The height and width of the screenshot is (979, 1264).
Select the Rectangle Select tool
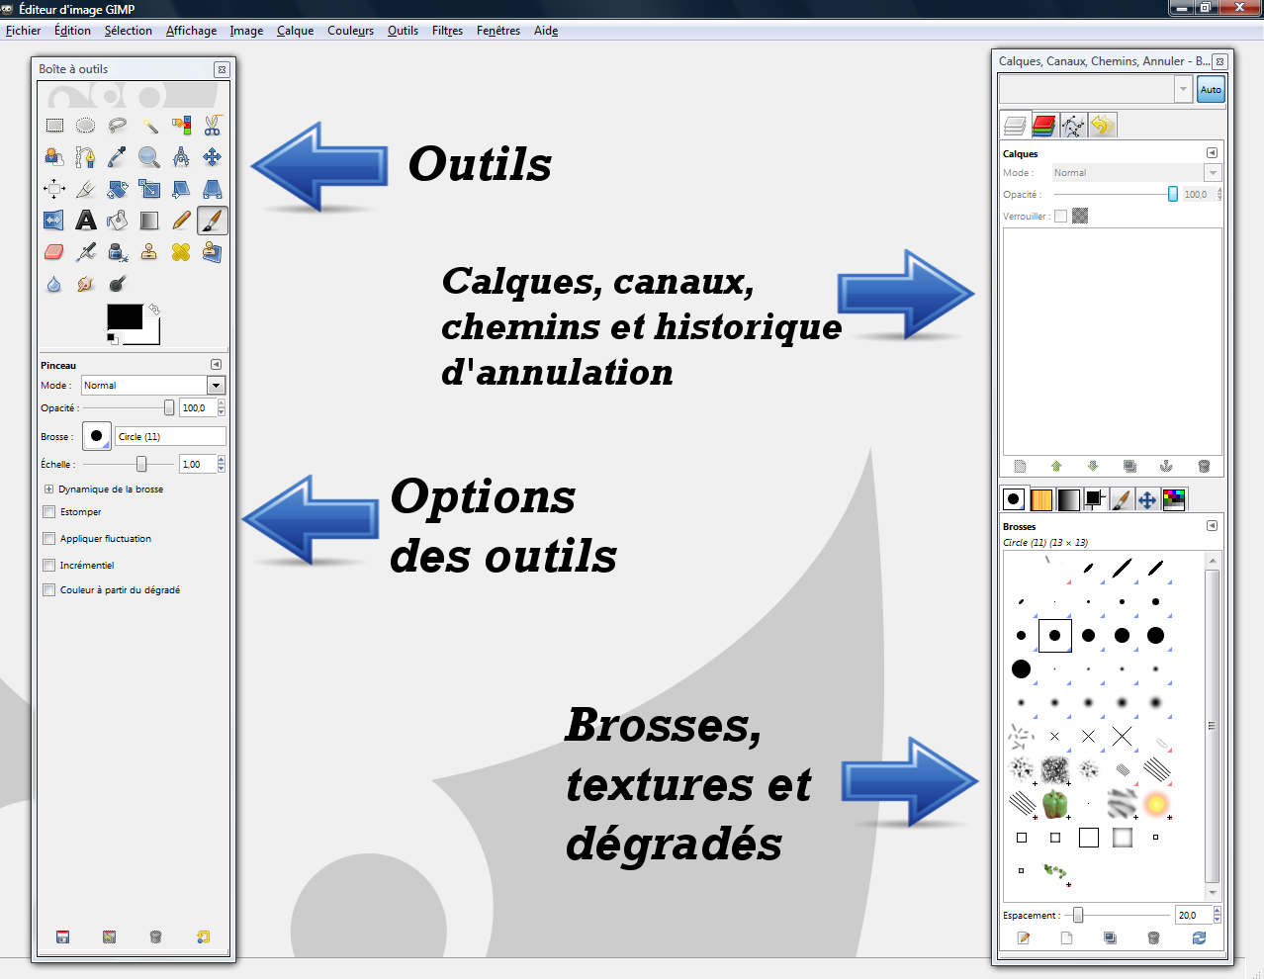tap(54, 126)
